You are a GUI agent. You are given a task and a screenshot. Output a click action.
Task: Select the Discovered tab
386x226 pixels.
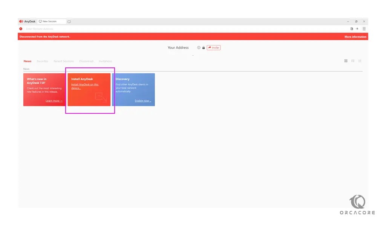86,61
